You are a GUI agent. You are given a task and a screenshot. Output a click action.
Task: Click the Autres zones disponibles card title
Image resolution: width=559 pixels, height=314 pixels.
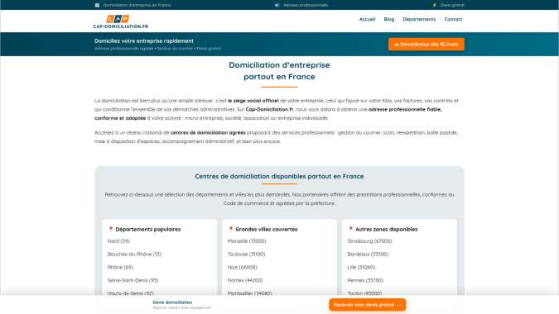click(387, 230)
